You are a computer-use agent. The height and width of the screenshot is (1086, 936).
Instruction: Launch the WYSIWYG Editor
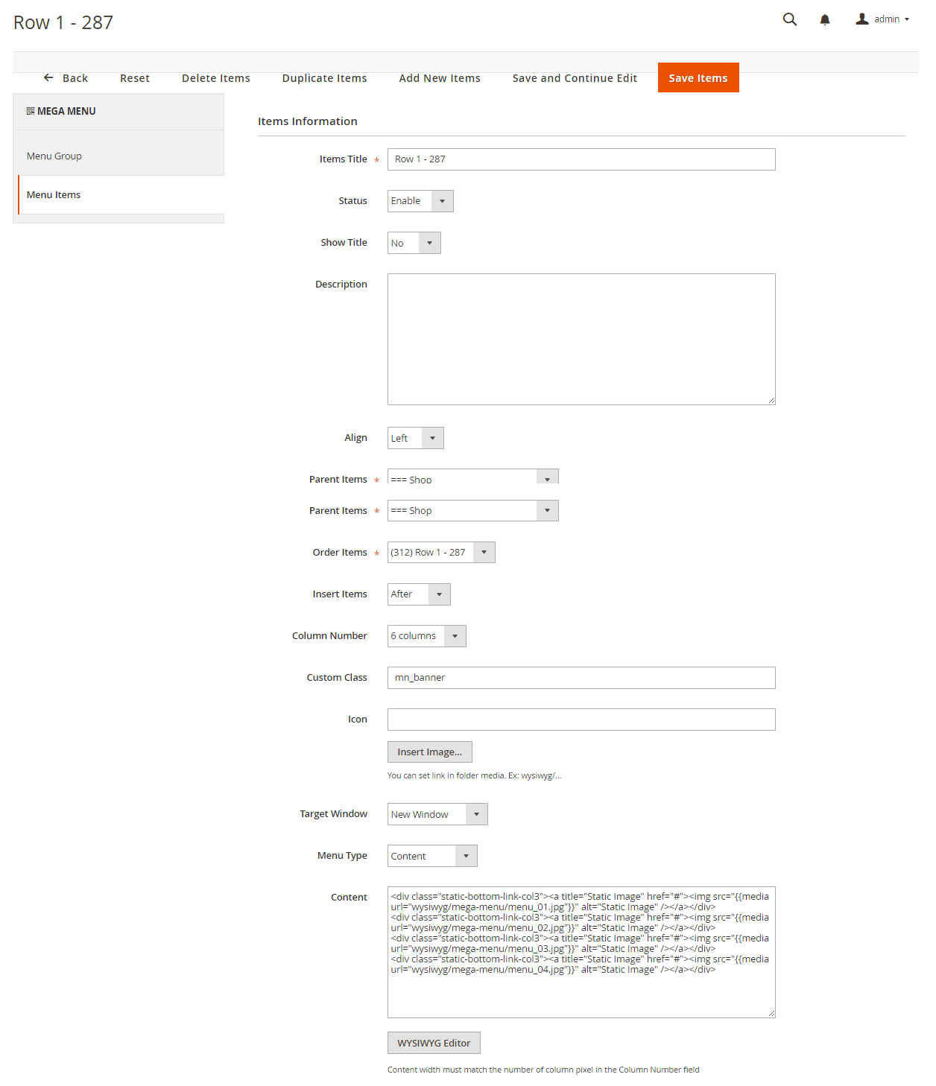click(x=433, y=1043)
